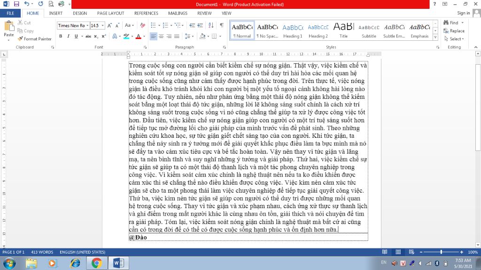Switch to Web Layout view in status bar

coord(411,252)
